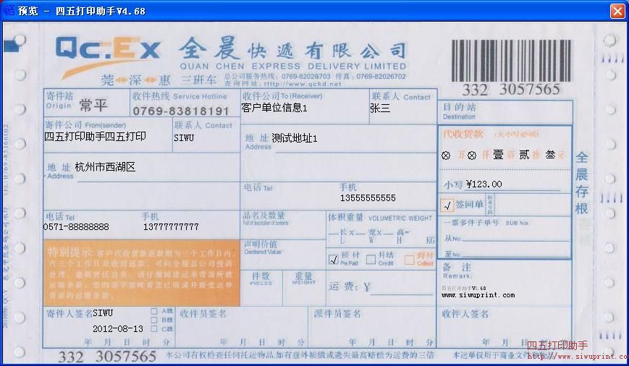Click the 全晨快递有限公司 company name
Viewport: 629px width, 366px height.
point(293,50)
